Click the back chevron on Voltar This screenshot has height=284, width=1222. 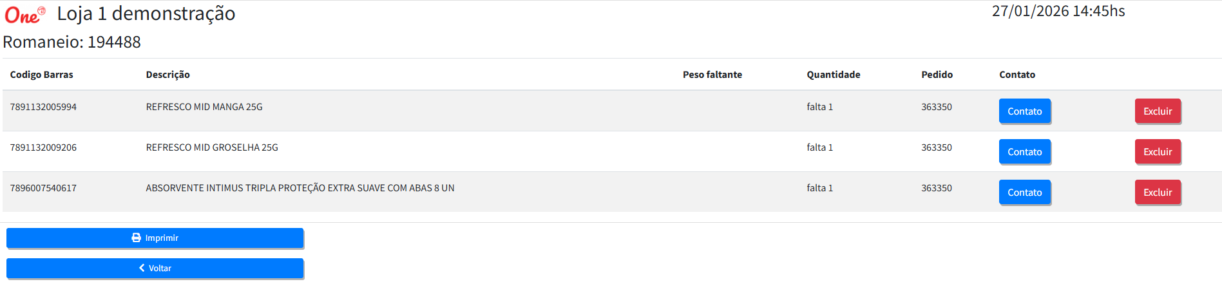(142, 268)
